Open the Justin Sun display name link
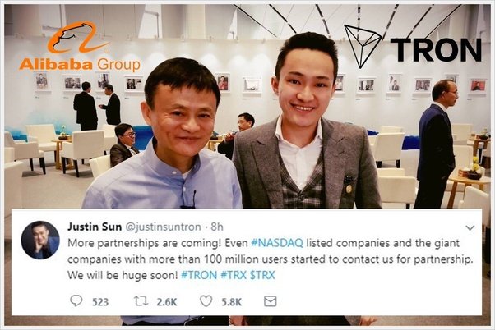 click(x=95, y=227)
